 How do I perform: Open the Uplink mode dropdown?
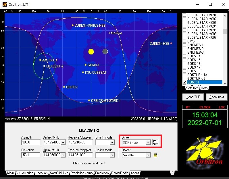pyautogui.click(x=112, y=155)
